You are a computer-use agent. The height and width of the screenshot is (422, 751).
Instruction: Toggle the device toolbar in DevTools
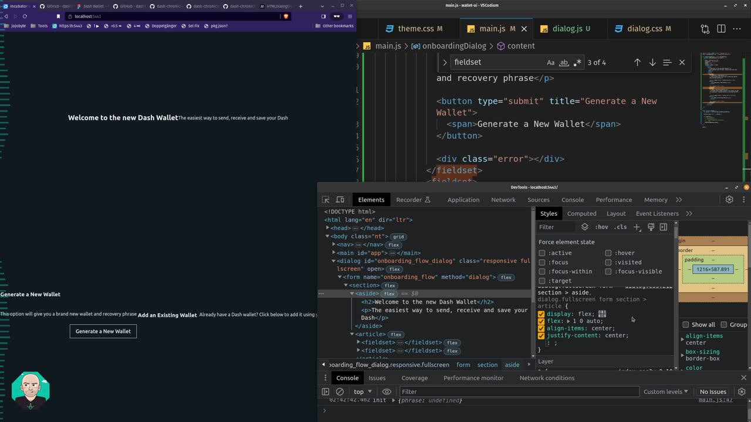coord(340,200)
